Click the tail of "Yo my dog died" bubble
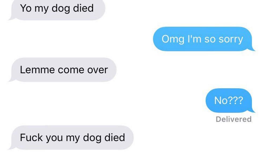 pyautogui.click(x=11, y=18)
